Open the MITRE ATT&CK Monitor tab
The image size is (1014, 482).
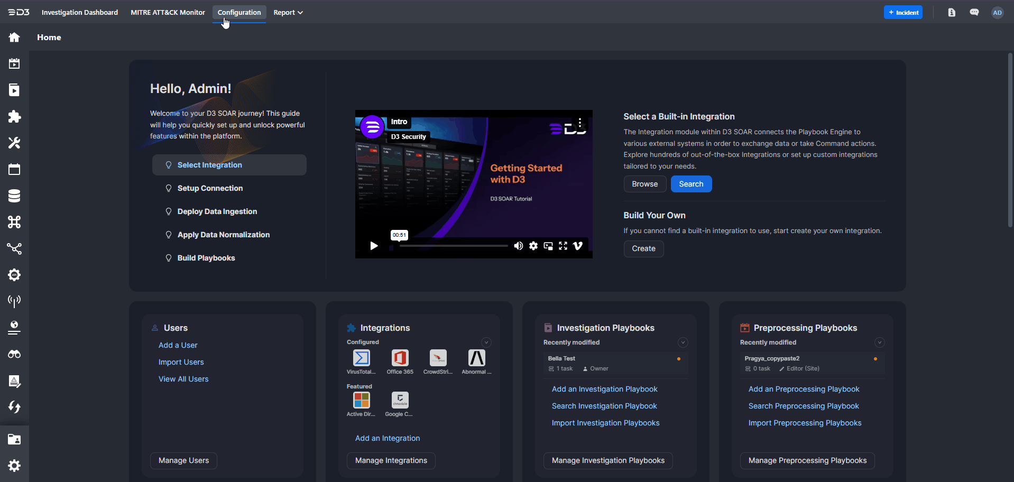coord(168,13)
